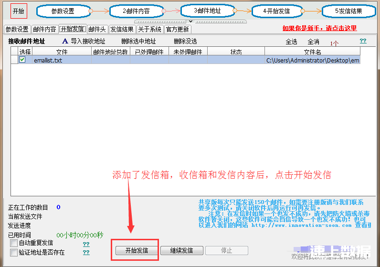Screen dimensions: 380x267
Task: Click the 1个 count label
Action: click(x=334, y=43)
